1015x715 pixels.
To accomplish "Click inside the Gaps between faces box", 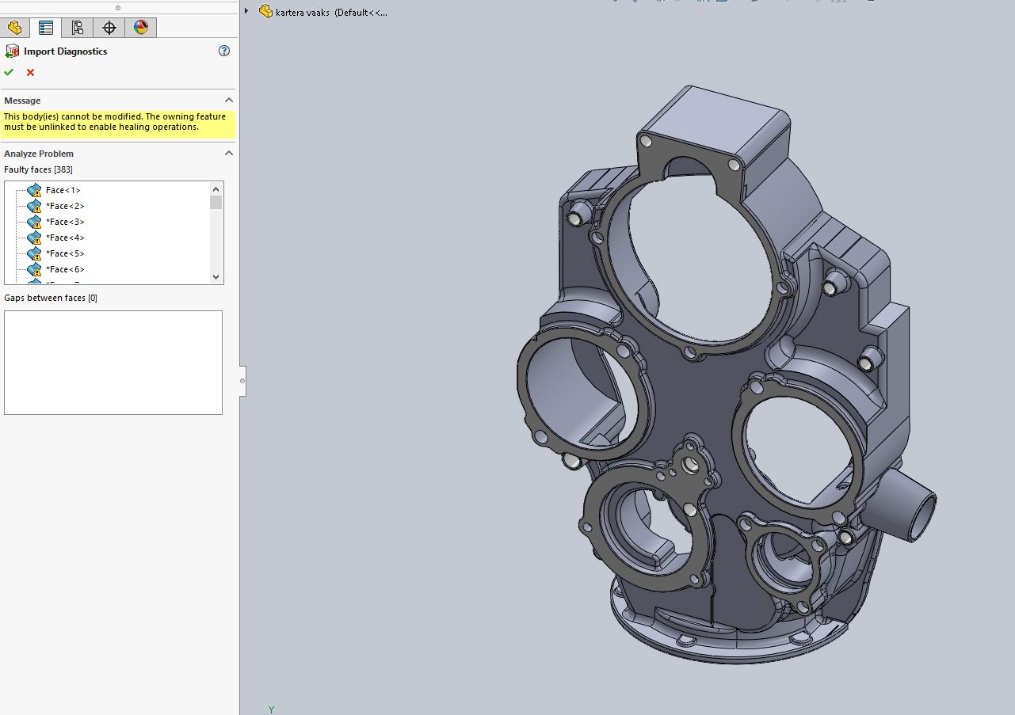I will (x=113, y=362).
